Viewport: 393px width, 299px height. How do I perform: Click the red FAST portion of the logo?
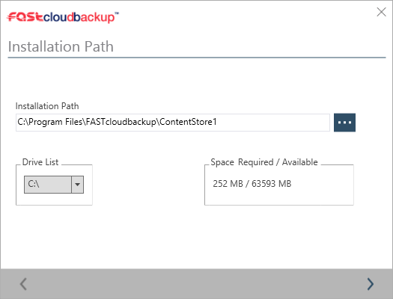[25, 17]
